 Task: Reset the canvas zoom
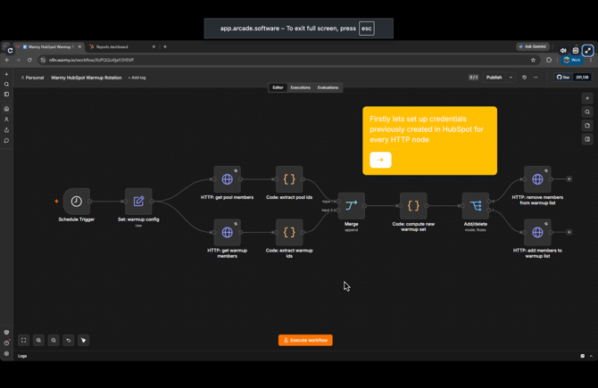tap(69, 341)
